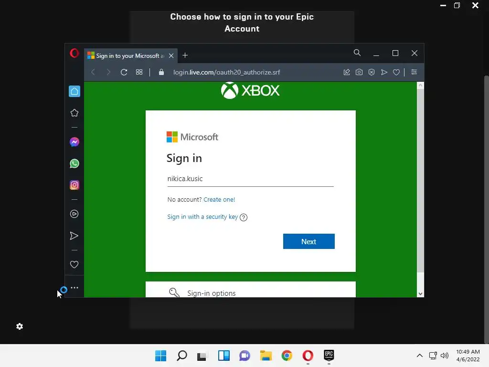Select the Sign in to your Microsoft tab

[131, 55]
